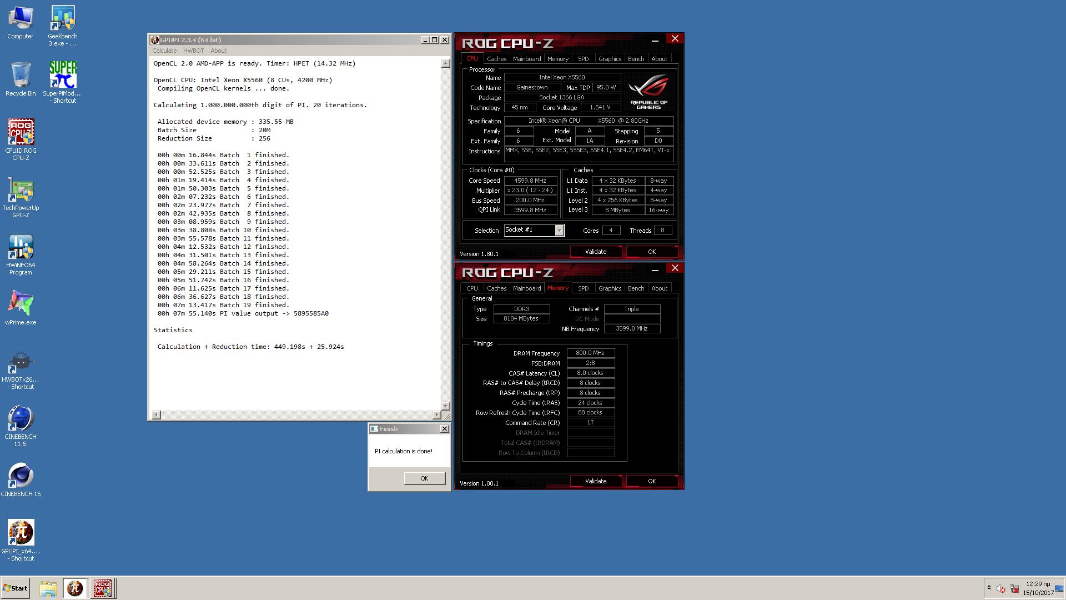Click the GPUPI title bar app icon
The height and width of the screenshot is (600, 1066).
pyautogui.click(x=155, y=40)
